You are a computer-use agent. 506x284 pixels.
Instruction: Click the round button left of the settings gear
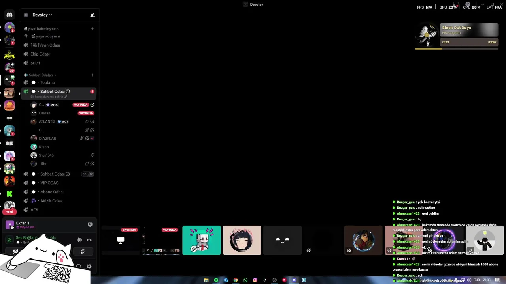click(79, 267)
